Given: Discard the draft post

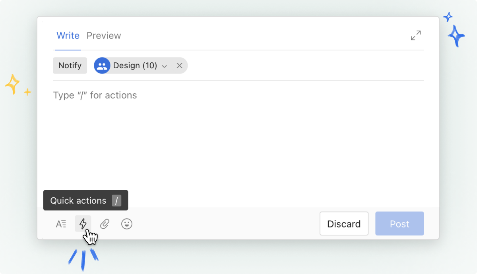Looking at the screenshot, I should click(x=344, y=224).
